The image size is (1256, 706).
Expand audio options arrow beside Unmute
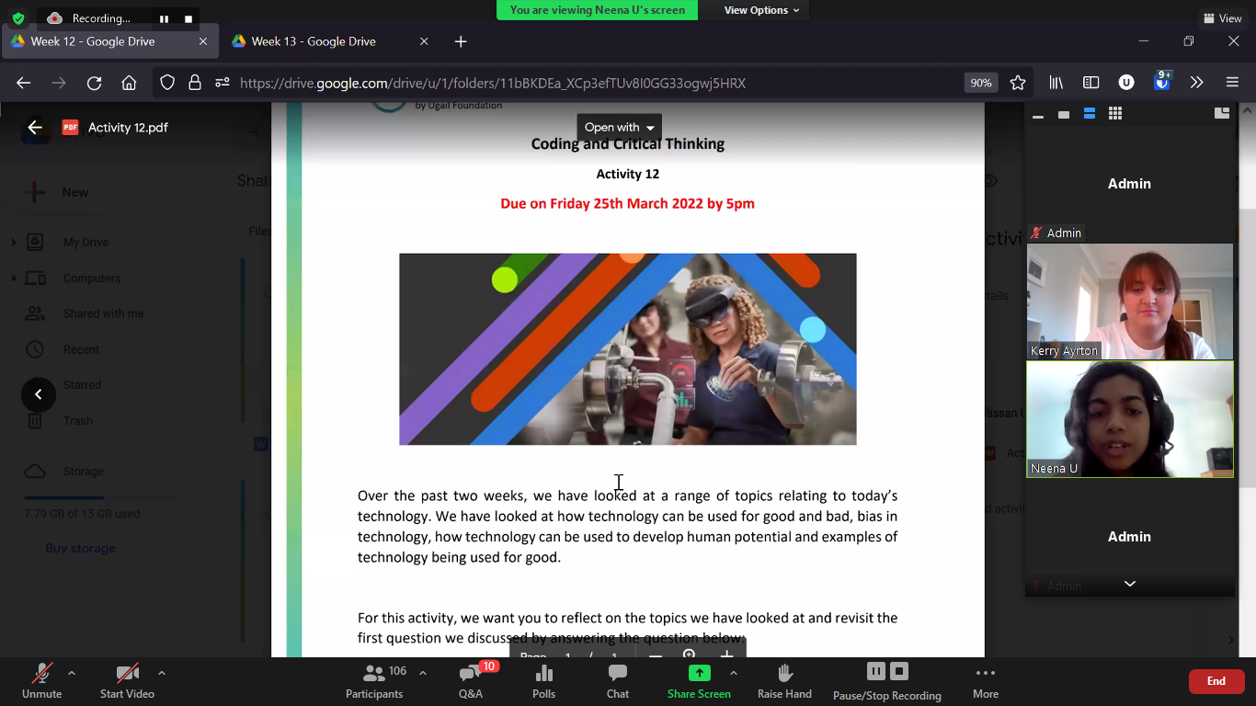point(72,673)
